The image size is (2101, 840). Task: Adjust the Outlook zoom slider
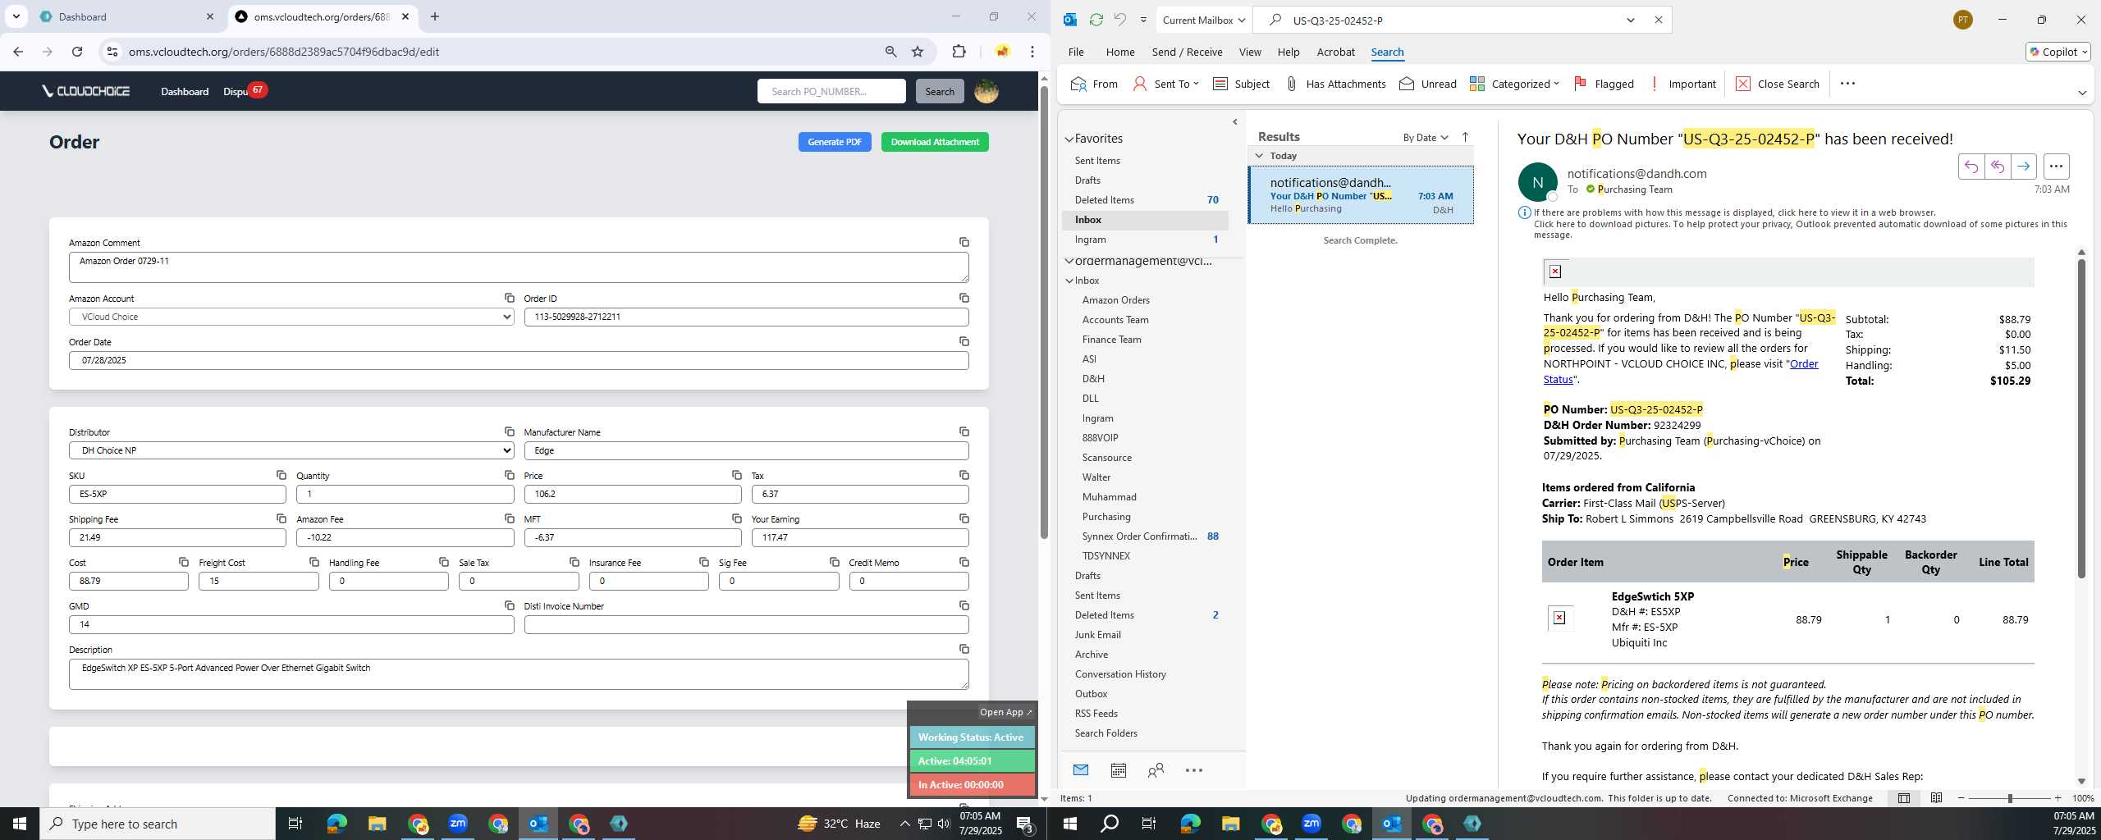(x=2010, y=798)
